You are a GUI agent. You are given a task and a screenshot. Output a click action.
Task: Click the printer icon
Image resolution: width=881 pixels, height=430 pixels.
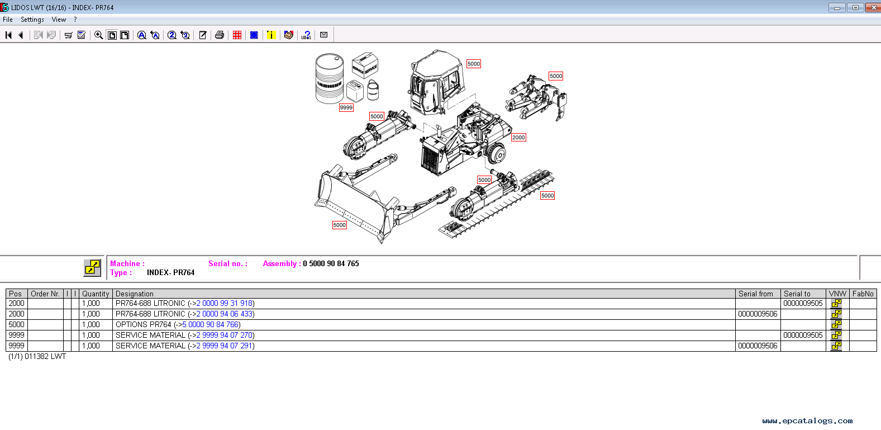(x=220, y=35)
